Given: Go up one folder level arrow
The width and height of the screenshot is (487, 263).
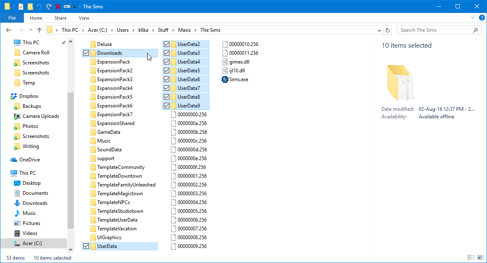Looking at the screenshot, I should (39, 30).
